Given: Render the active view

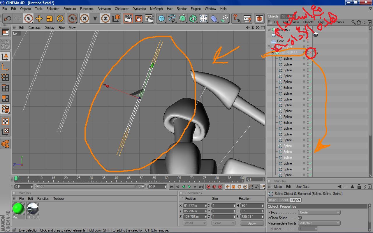Looking at the screenshot, I should click(x=128, y=18).
